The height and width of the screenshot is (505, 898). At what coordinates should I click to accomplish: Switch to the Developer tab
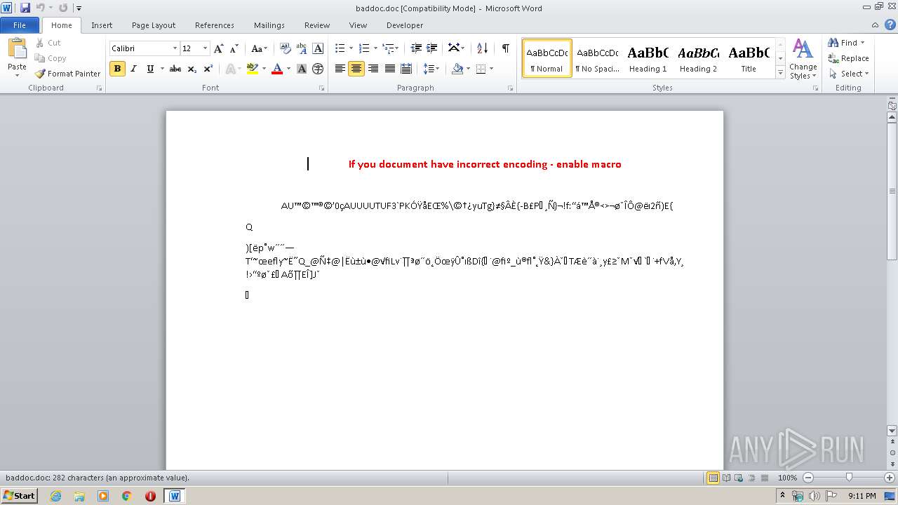405,25
